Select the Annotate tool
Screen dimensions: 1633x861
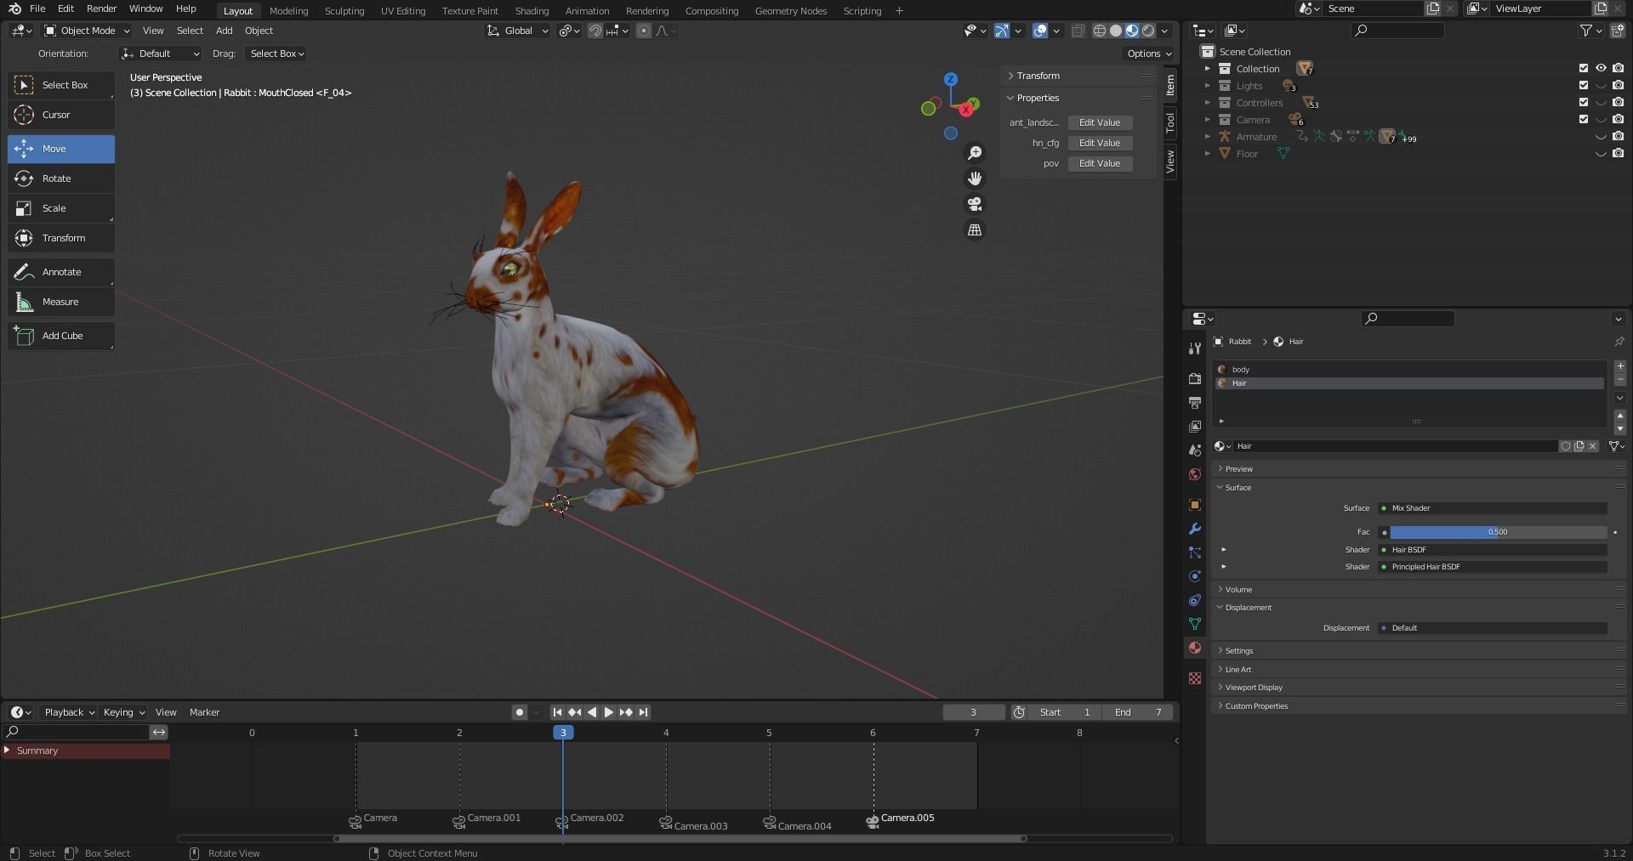pos(60,272)
